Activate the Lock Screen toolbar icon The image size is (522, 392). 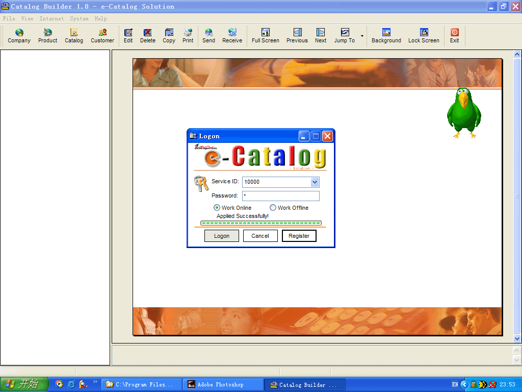pos(424,36)
